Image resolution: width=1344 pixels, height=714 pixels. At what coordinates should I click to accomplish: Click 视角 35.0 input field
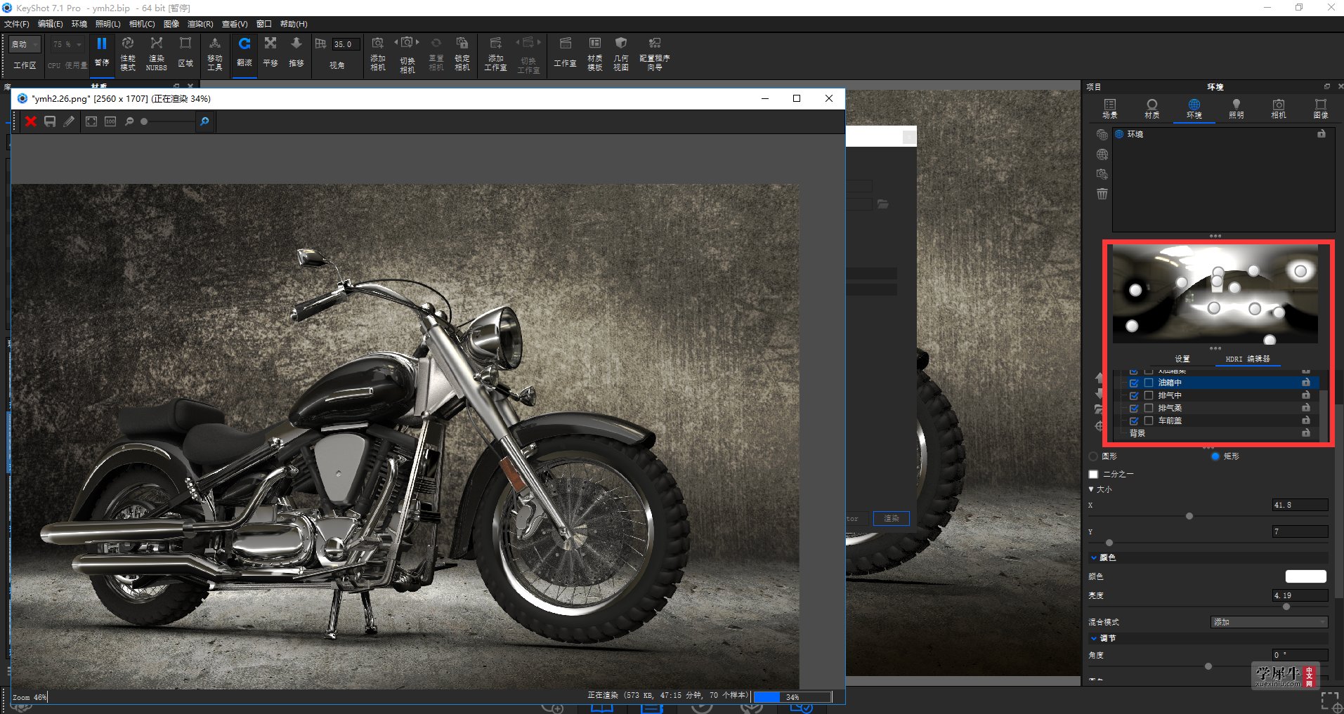tap(346, 44)
